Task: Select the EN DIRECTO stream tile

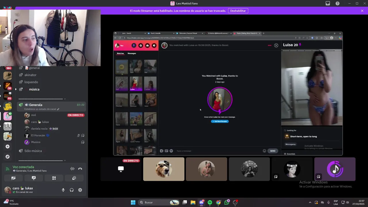Action: tap(121, 169)
